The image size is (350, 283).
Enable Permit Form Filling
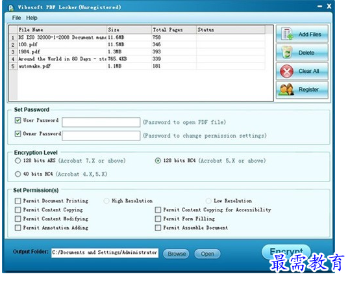[158, 219]
